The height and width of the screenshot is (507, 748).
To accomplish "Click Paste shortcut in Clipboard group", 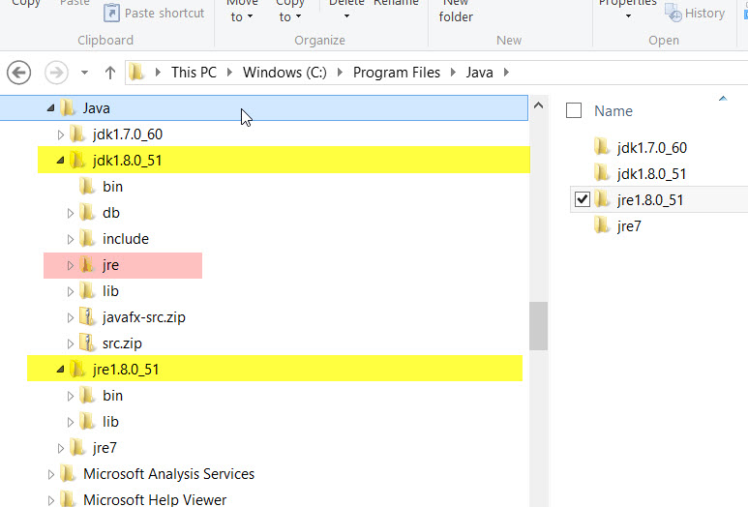I will (154, 13).
